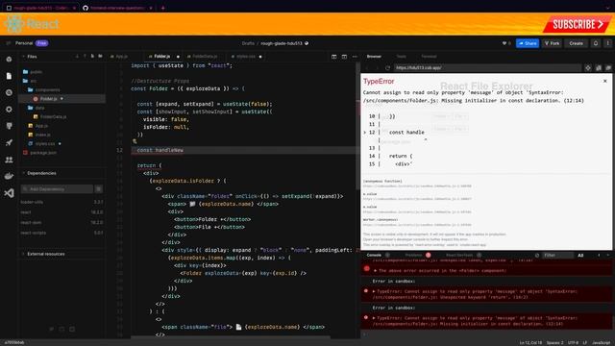Open the GitHub integration icon in sidebar
The width and height of the screenshot is (615, 346).
point(9,126)
